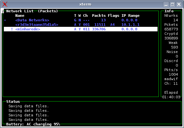Click 0.0.0.0 IP in minharede row

[x=129, y=29]
